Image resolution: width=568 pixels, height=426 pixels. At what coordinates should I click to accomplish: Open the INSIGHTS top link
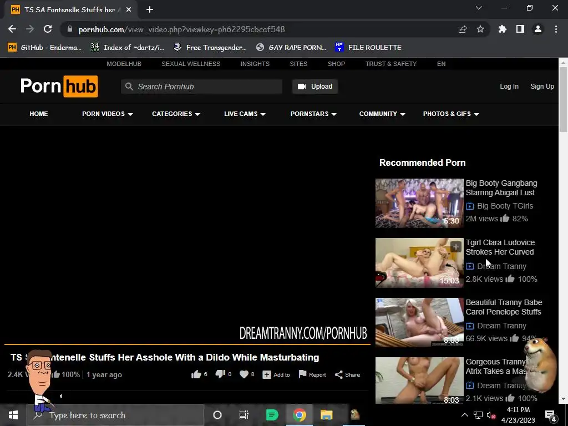(255, 64)
